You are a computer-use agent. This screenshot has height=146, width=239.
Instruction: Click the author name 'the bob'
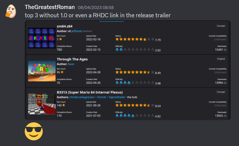pos(132,97)
